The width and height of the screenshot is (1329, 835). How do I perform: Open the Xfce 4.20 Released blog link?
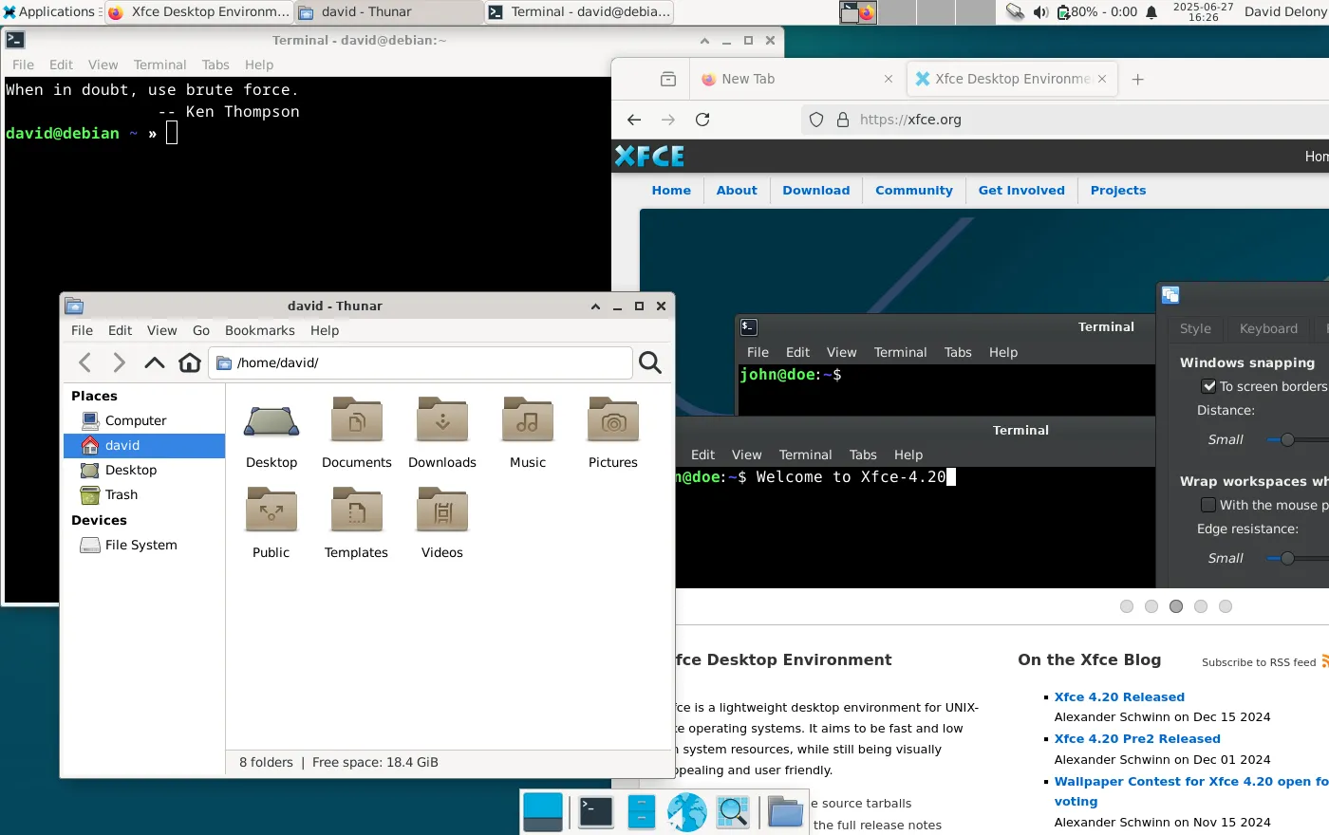[1119, 696]
